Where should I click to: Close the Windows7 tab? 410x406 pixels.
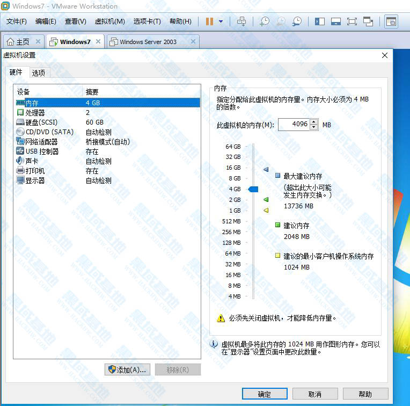(x=98, y=41)
